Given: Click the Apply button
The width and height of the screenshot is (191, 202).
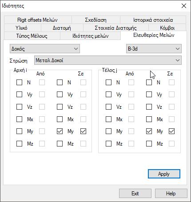Looking at the screenshot, I should tap(164, 174).
